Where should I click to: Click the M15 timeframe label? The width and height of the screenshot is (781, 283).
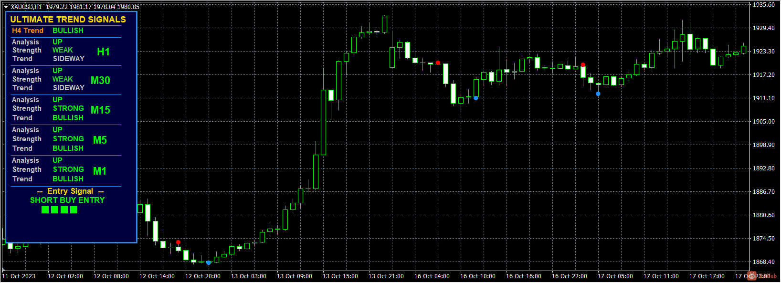100,110
